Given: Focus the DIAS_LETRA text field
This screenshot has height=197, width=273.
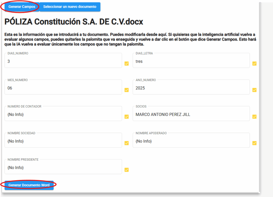Looking at the screenshot, I should coord(191,61).
